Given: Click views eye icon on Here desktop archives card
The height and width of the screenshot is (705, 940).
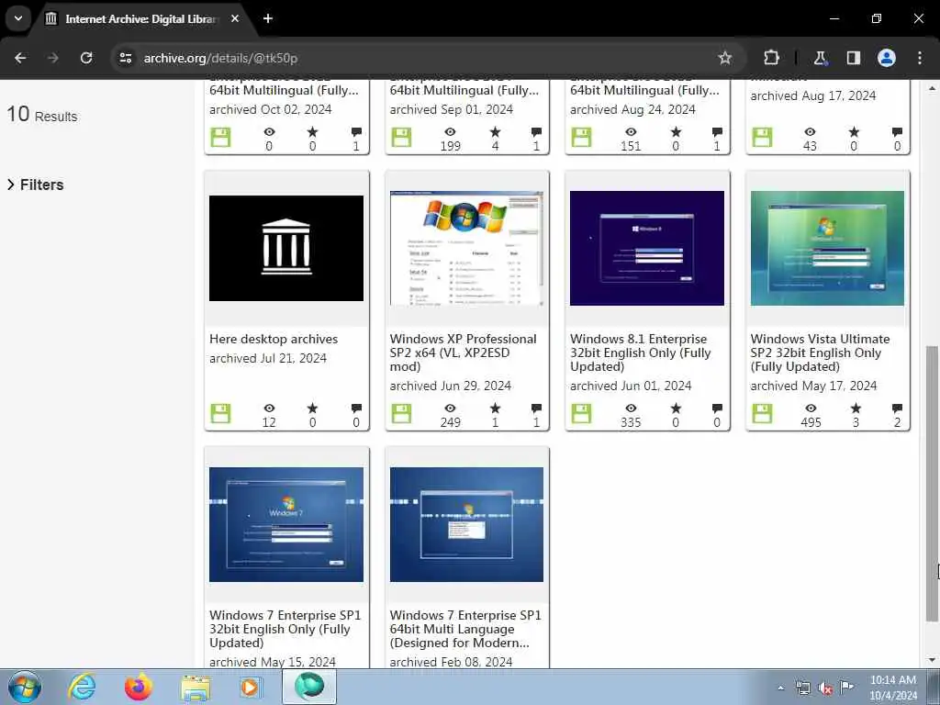Looking at the screenshot, I should pyautogui.click(x=269, y=408).
